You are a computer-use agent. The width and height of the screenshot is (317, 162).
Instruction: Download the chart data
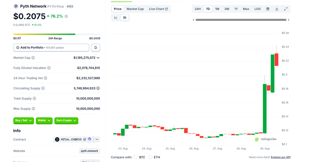(x=277, y=9)
